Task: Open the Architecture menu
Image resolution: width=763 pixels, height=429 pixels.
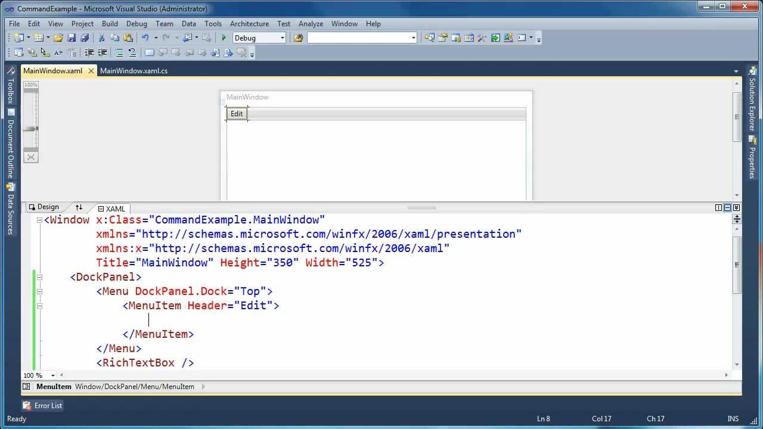Action: [249, 24]
